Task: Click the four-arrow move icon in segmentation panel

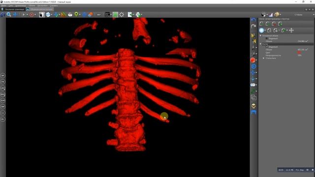Action: (291, 30)
